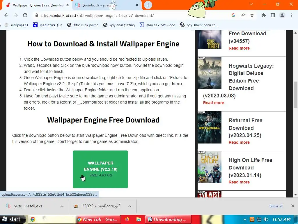Open the file explorer taskbar icon

[139, 219]
